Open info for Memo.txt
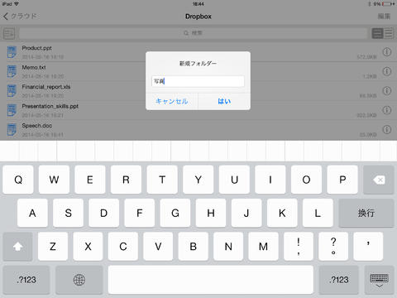 click(x=387, y=71)
